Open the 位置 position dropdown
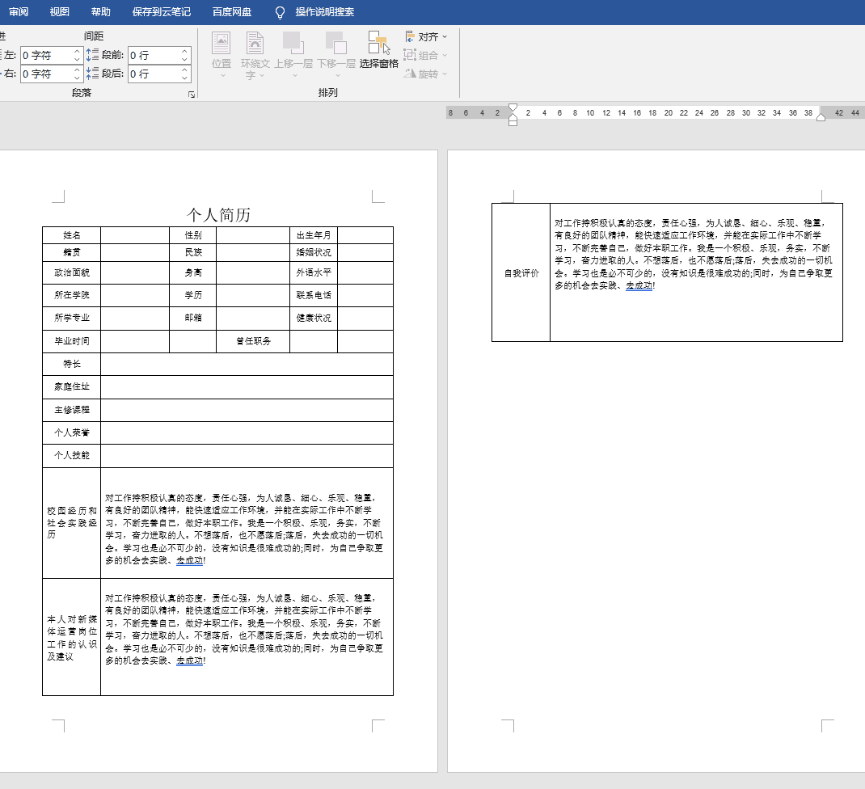This screenshot has width=865, height=789. click(x=222, y=54)
